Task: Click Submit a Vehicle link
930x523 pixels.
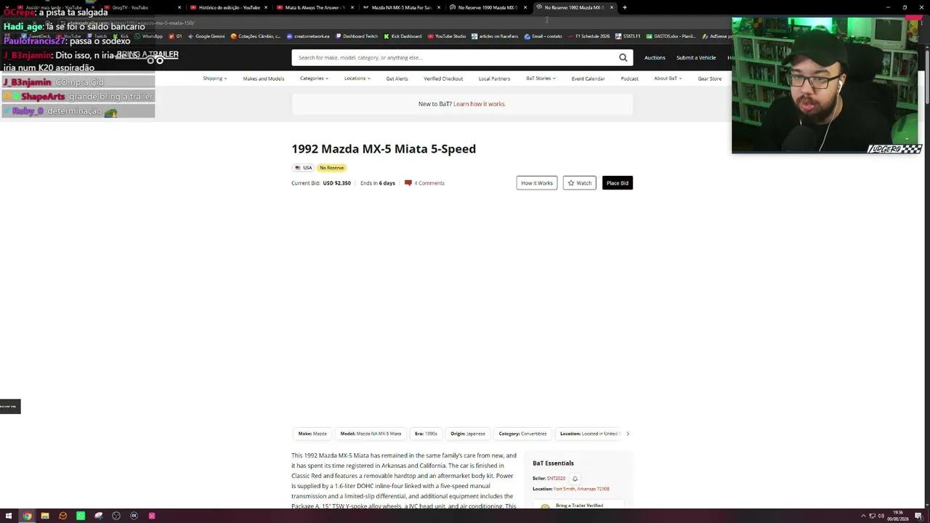Action: pos(696,57)
